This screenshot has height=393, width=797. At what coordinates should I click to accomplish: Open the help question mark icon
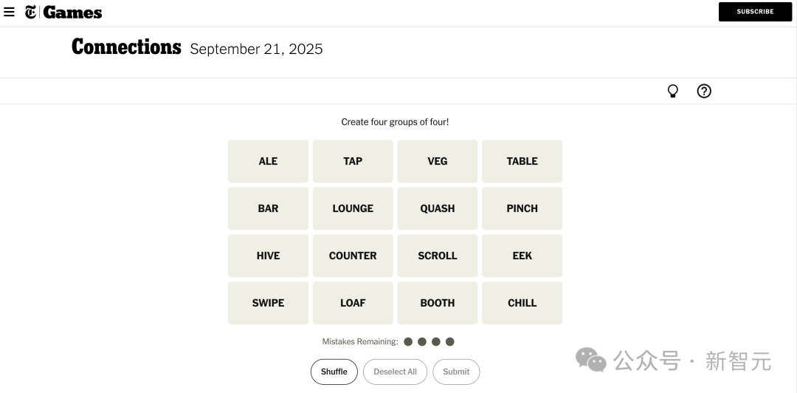pyautogui.click(x=704, y=91)
